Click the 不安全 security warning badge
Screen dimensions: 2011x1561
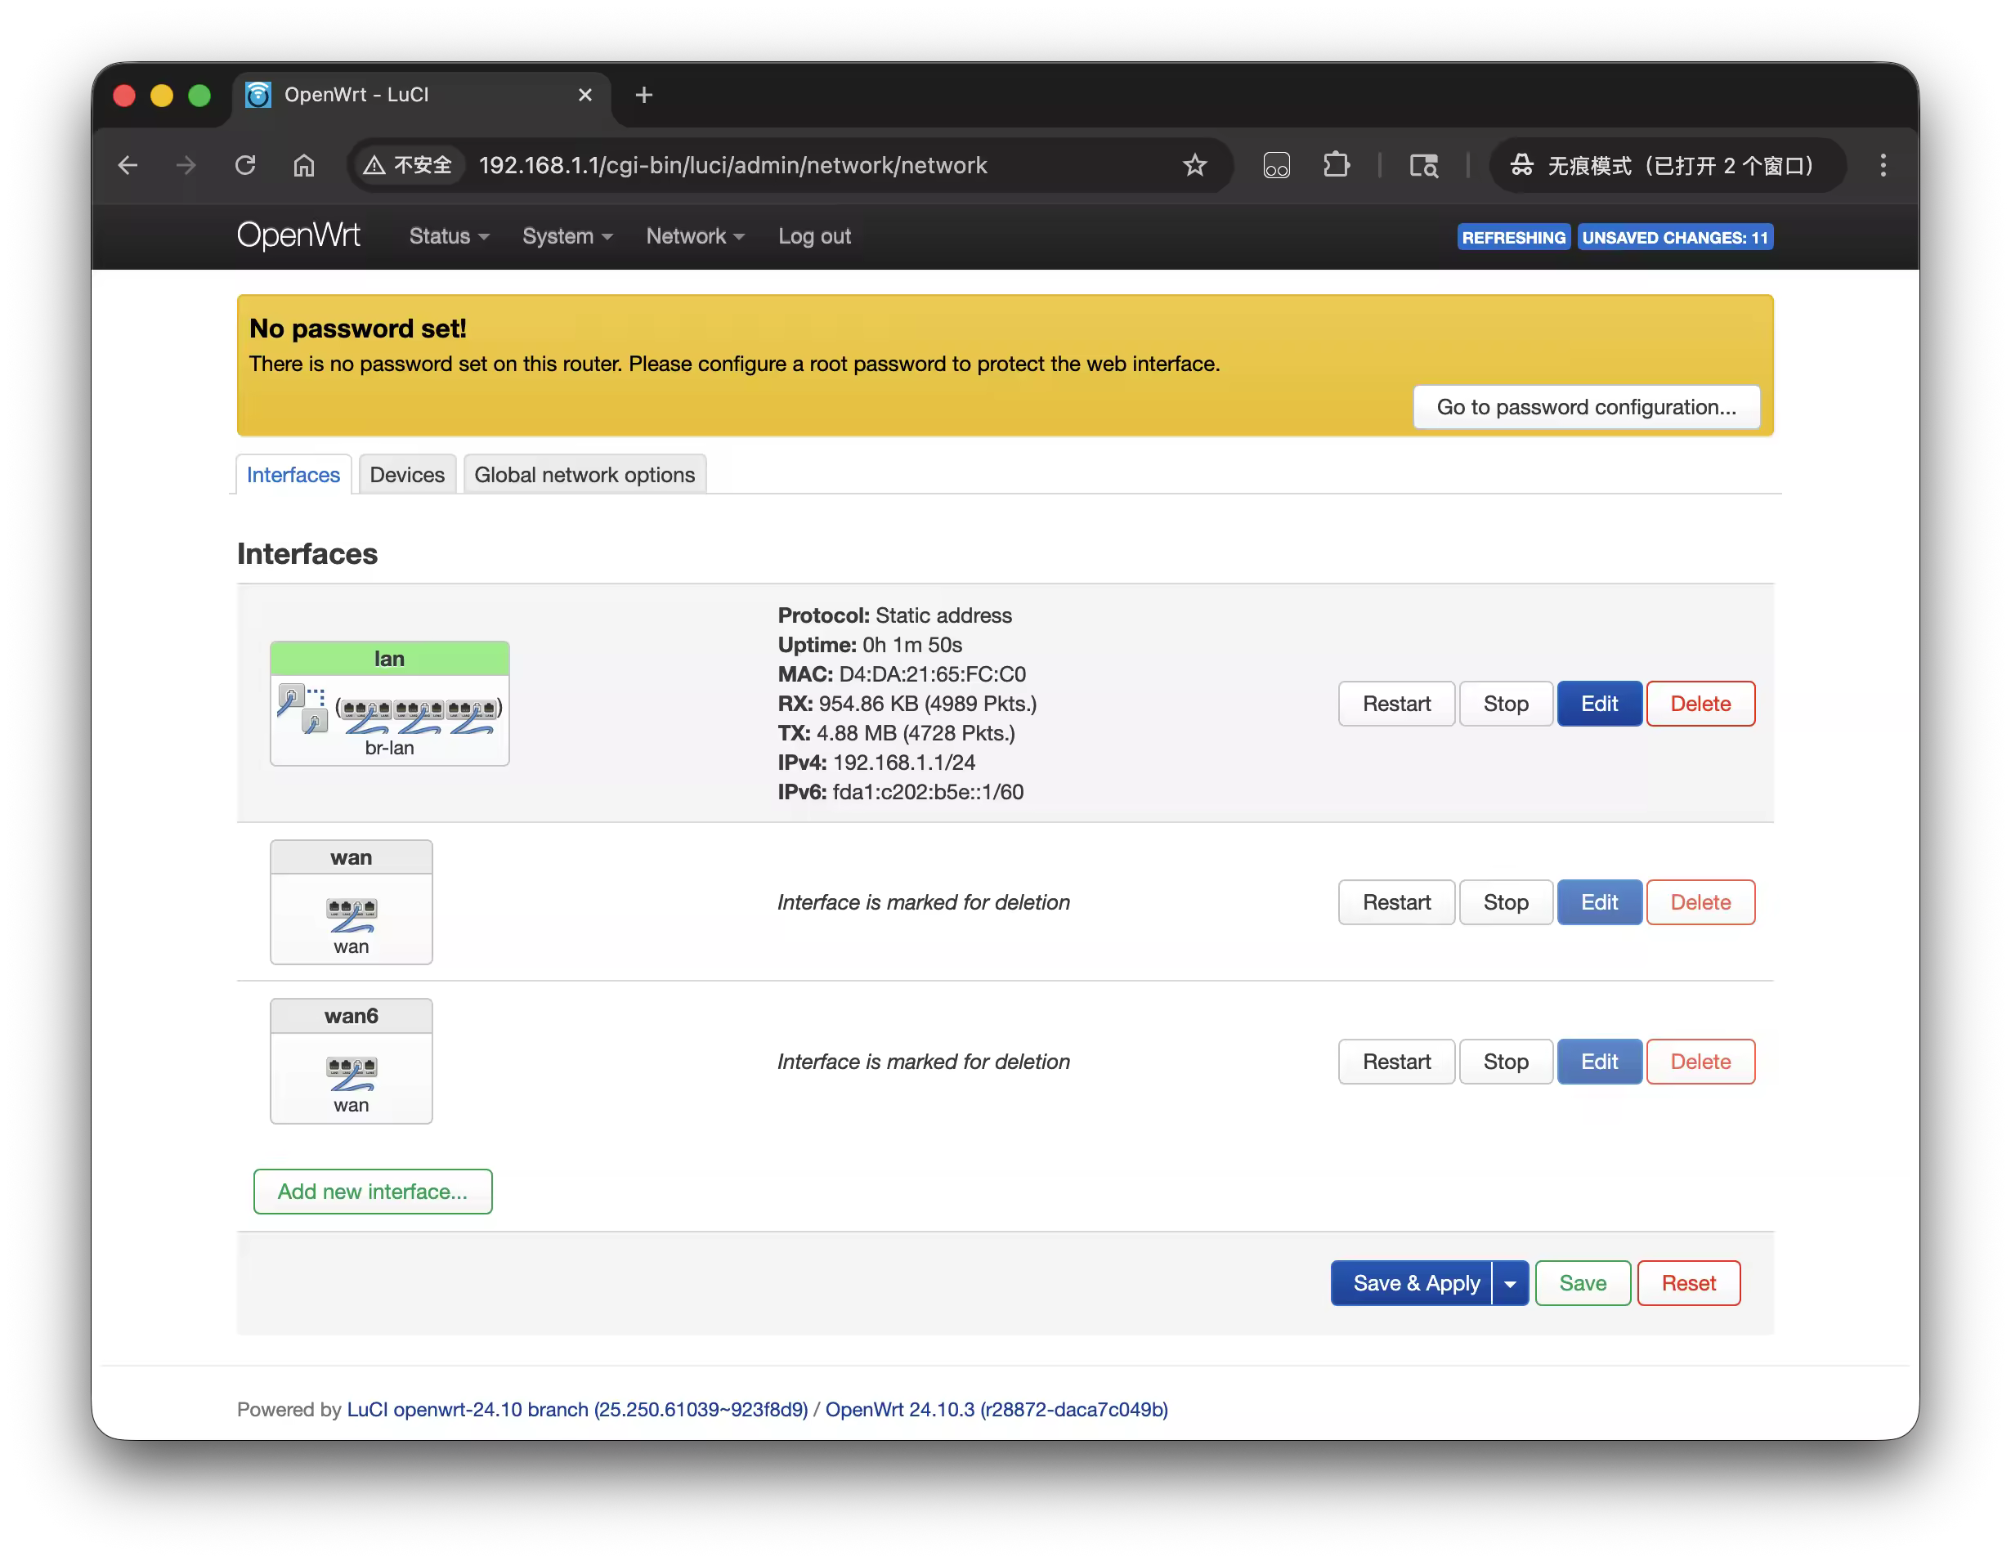tap(408, 166)
